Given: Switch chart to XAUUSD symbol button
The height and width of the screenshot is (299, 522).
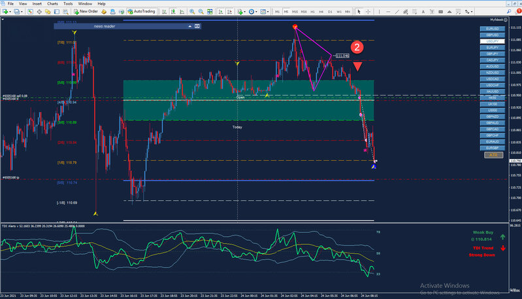Looking at the screenshot, I should pyautogui.click(x=493, y=92).
